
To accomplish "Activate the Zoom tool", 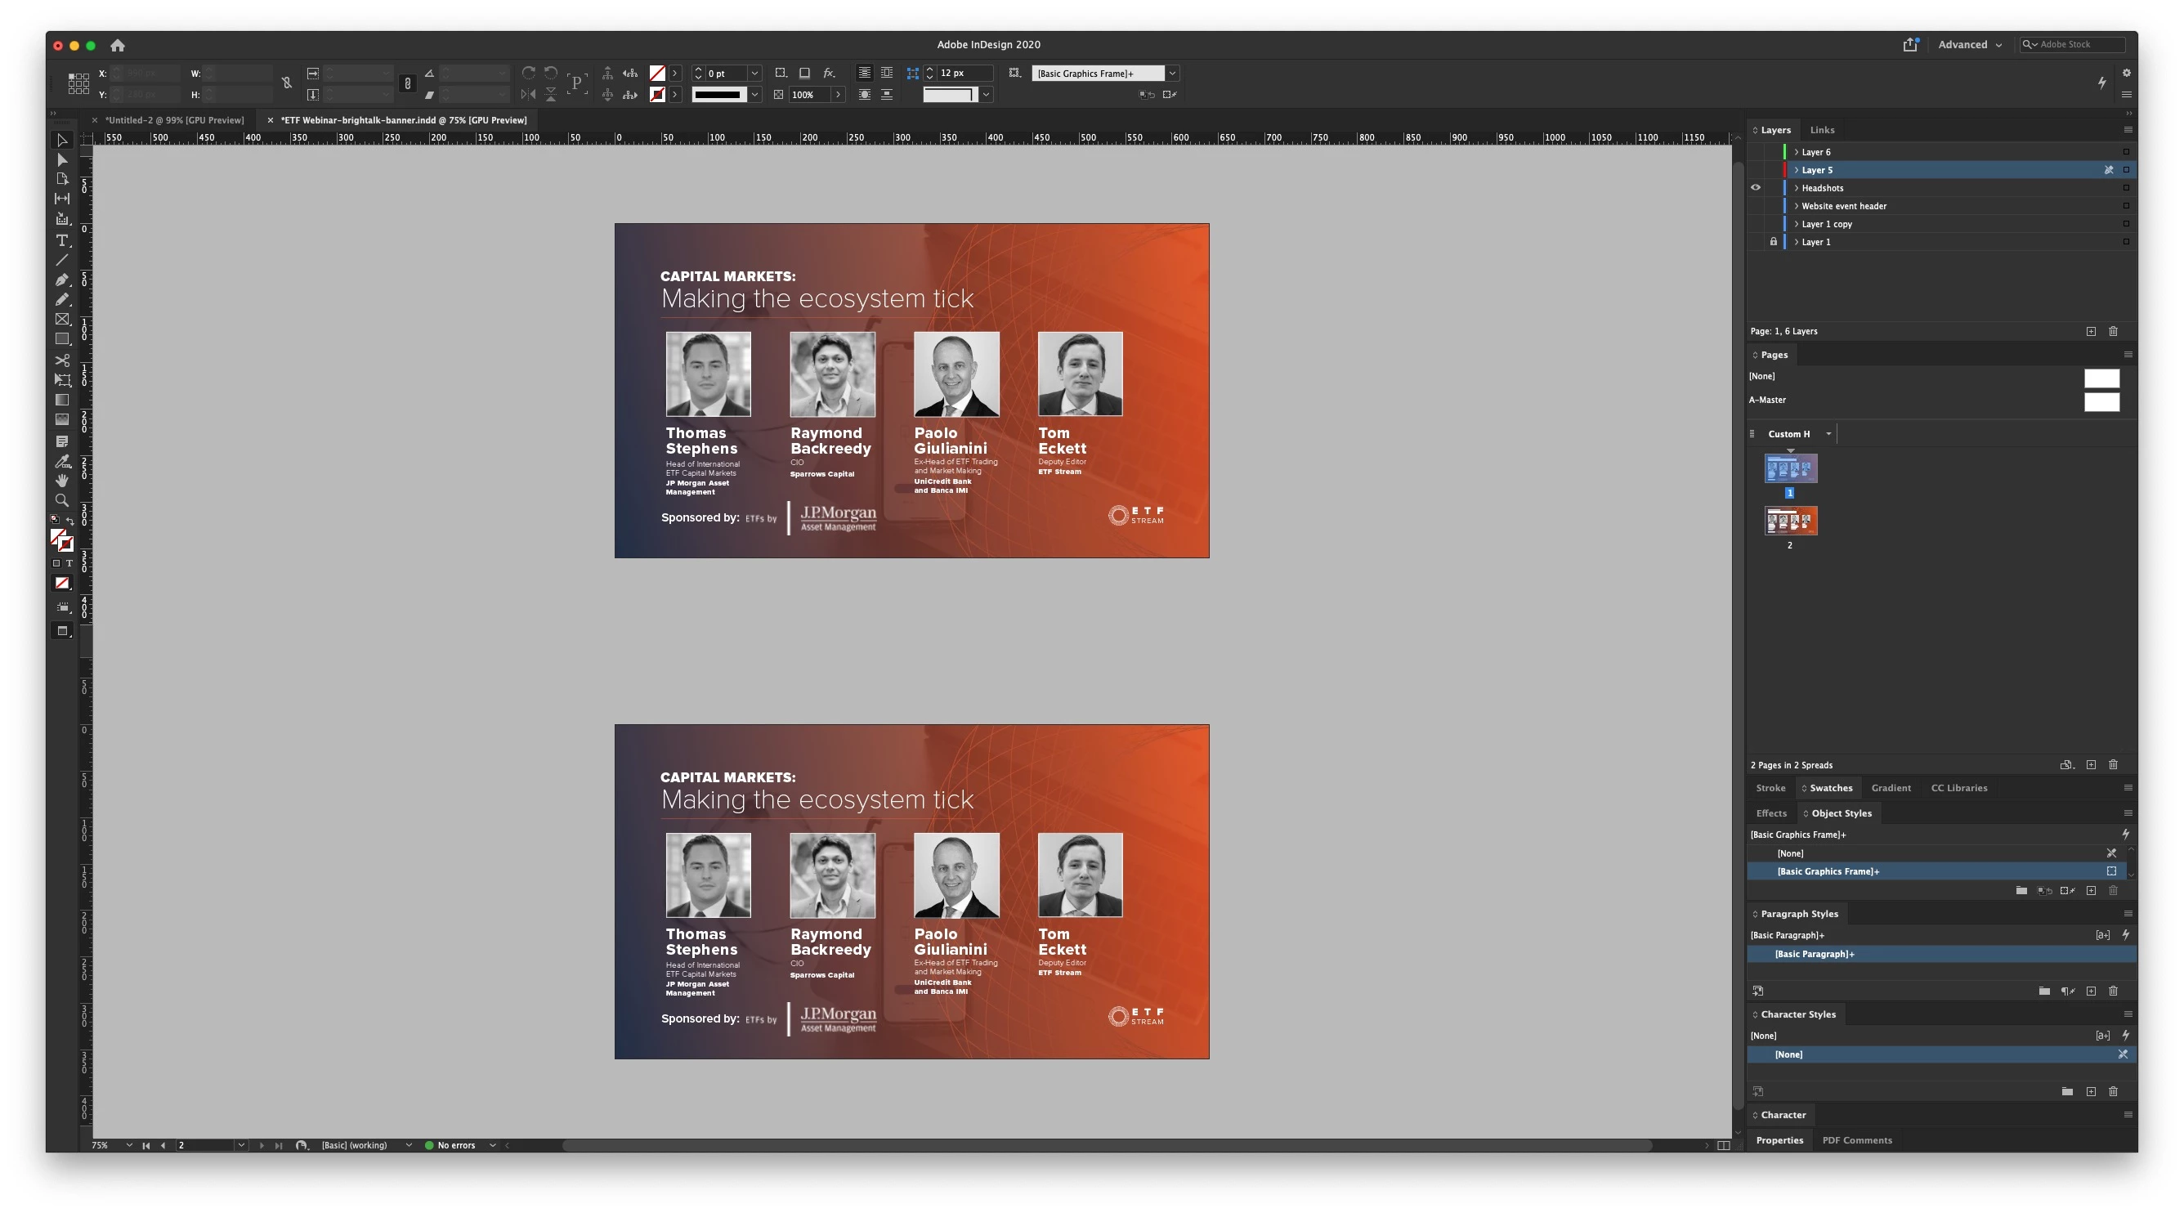I will 62,500.
